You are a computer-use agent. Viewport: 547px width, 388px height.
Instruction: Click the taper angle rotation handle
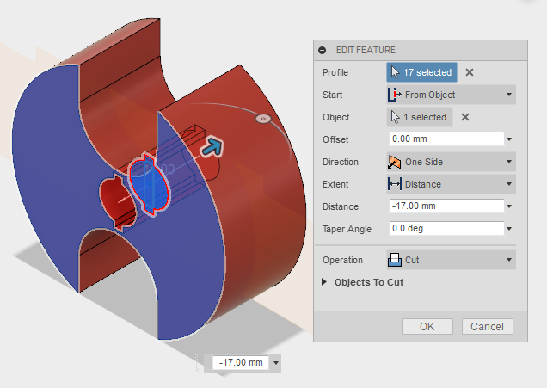tap(264, 118)
